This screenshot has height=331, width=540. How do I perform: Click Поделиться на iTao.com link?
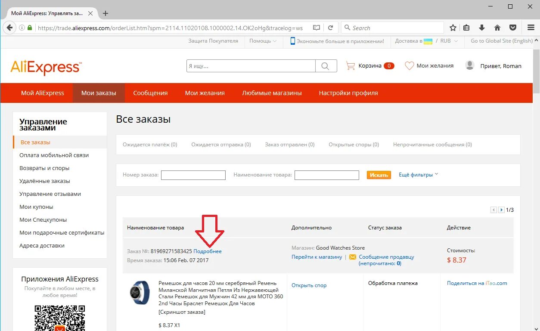click(477, 283)
